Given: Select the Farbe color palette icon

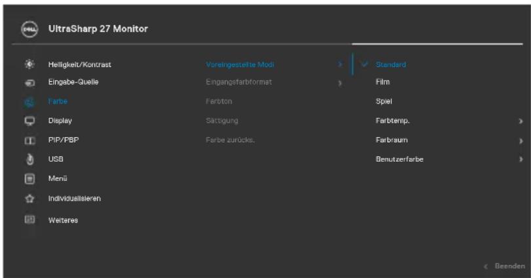Looking at the screenshot, I should coord(29,102).
